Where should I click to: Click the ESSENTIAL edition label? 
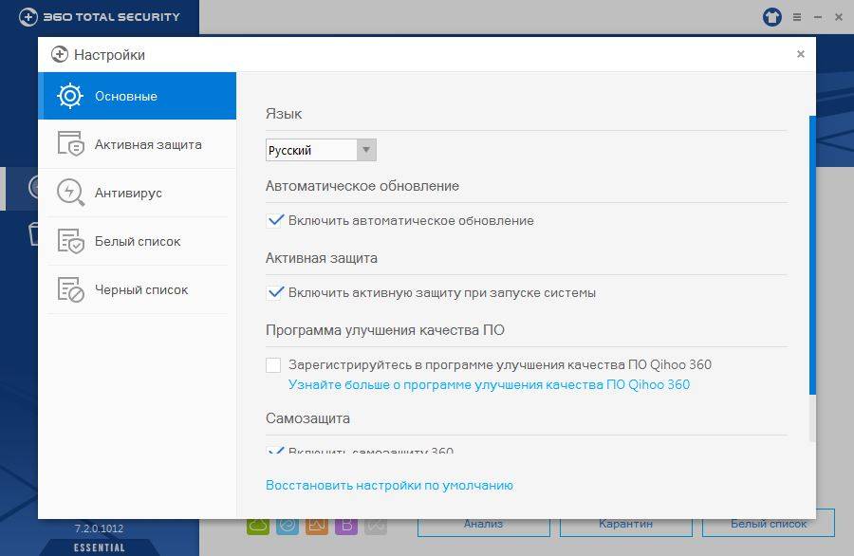[99, 547]
